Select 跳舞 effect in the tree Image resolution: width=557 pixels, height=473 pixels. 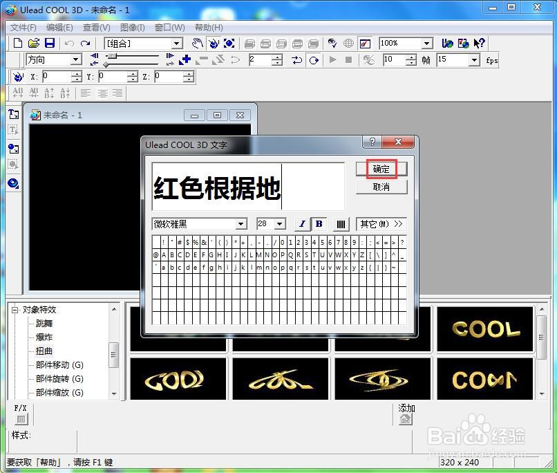(x=44, y=324)
